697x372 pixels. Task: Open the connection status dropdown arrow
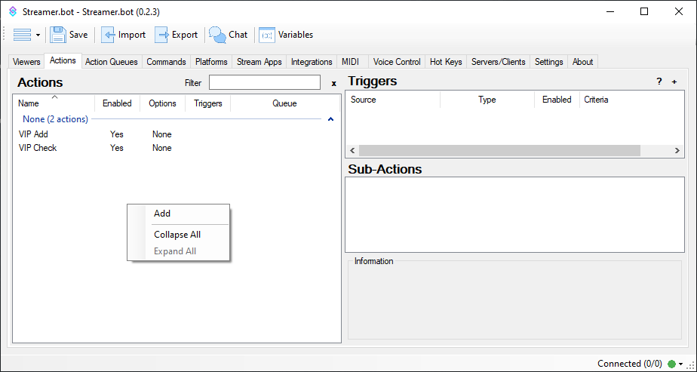(x=680, y=364)
